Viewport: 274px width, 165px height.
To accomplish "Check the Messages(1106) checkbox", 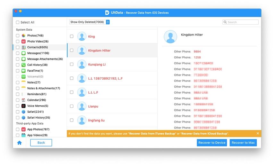I will coord(18,53).
